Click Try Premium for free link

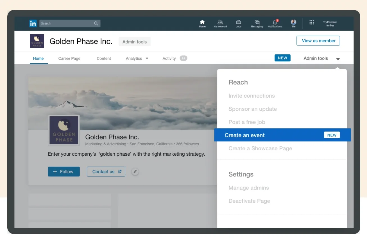(x=330, y=24)
